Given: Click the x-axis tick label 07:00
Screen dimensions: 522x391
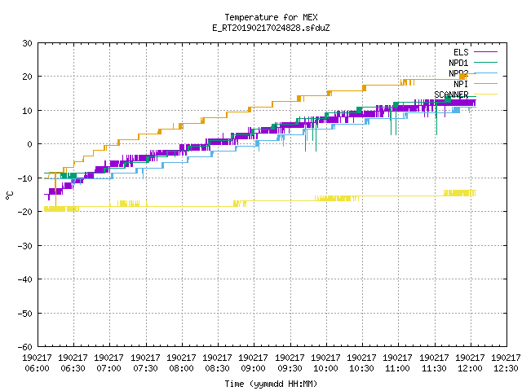Looking at the screenshot, I should (x=108, y=368).
